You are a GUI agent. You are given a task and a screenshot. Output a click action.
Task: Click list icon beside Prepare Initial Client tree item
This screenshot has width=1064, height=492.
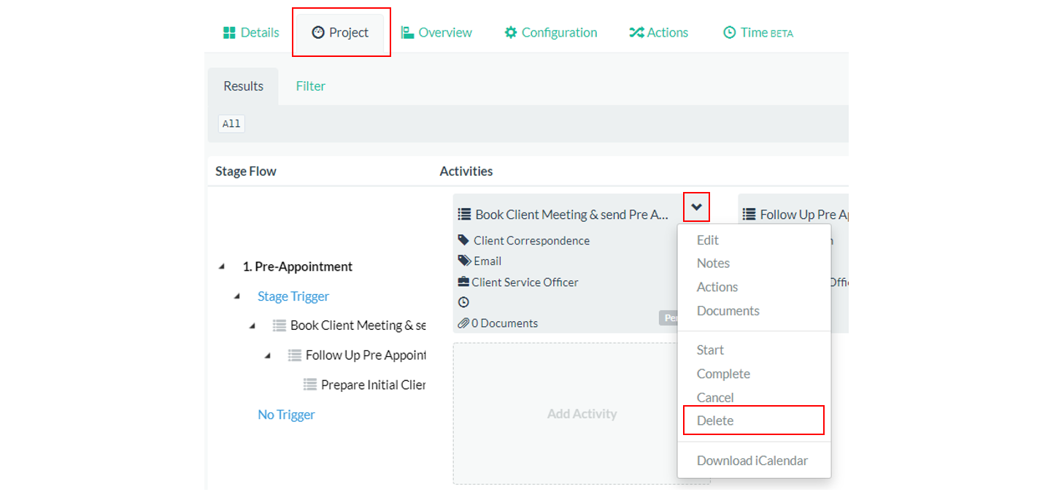pyautogui.click(x=310, y=385)
